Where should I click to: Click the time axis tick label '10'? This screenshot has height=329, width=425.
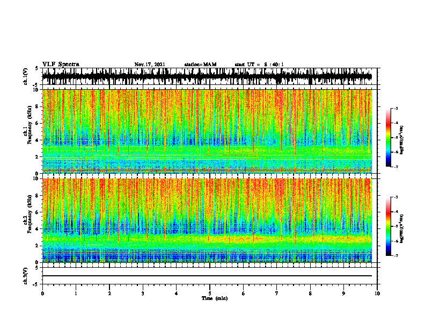coord(377,294)
